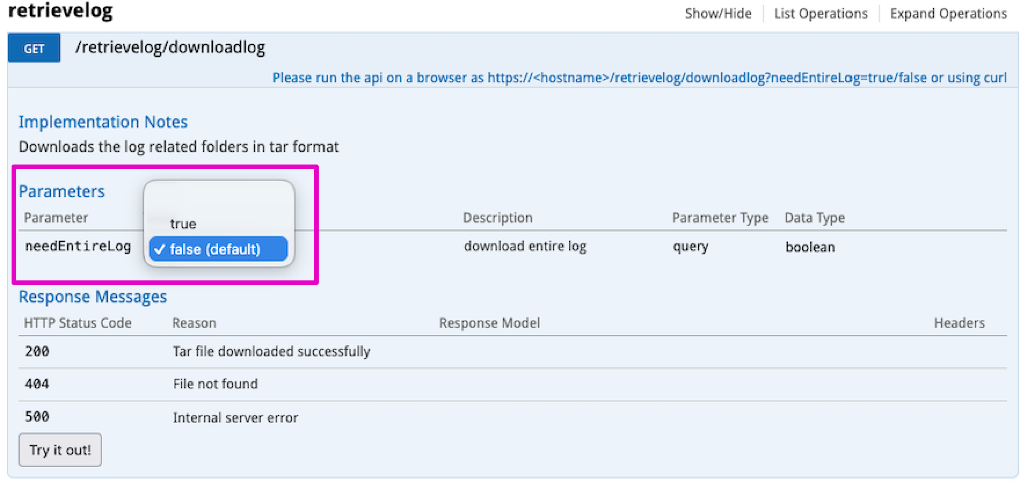The width and height of the screenshot is (1020, 482).
Task: Click the 200 status code
Action: click(x=37, y=351)
